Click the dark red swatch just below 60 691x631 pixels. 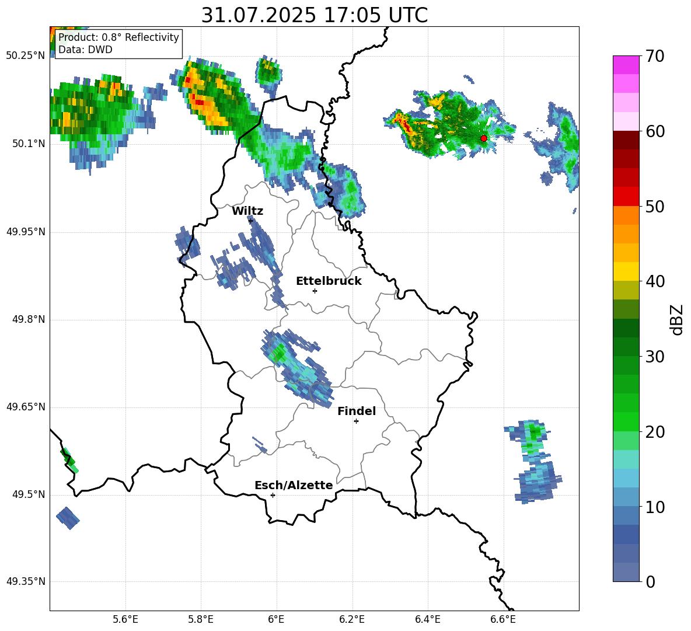pyautogui.click(x=626, y=140)
